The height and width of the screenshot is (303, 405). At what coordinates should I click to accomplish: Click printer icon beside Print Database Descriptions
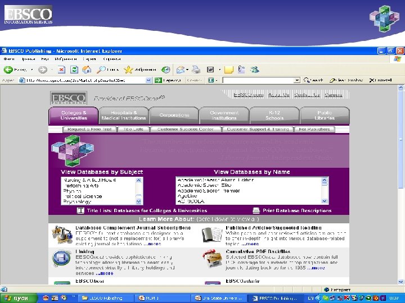(256, 210)
